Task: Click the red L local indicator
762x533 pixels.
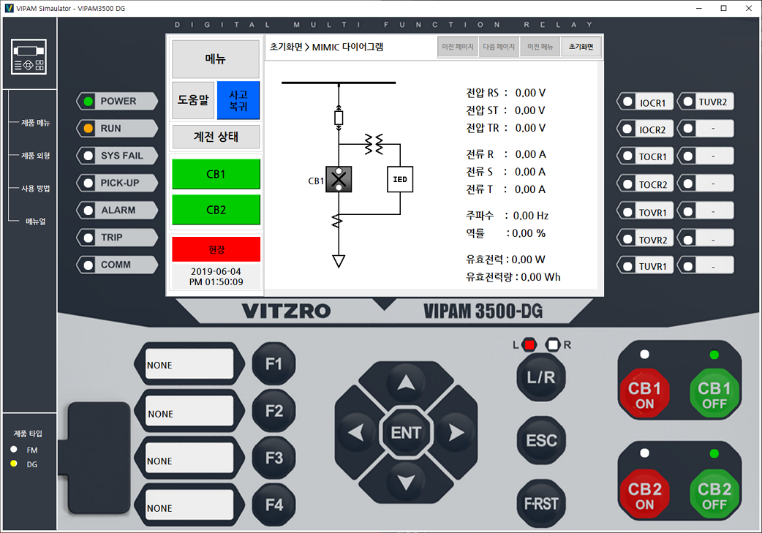Action: point(529,345)
